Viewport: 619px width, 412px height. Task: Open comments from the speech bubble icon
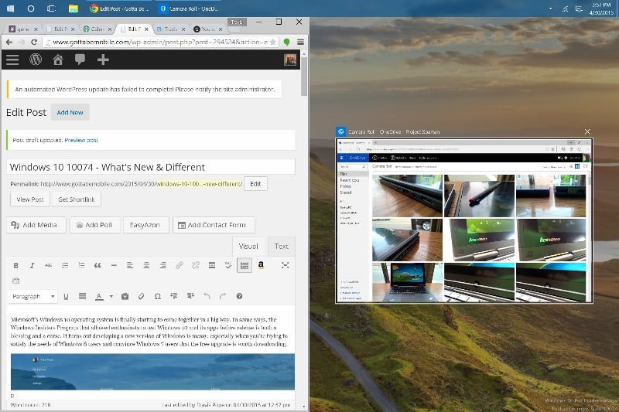point(80,60)
